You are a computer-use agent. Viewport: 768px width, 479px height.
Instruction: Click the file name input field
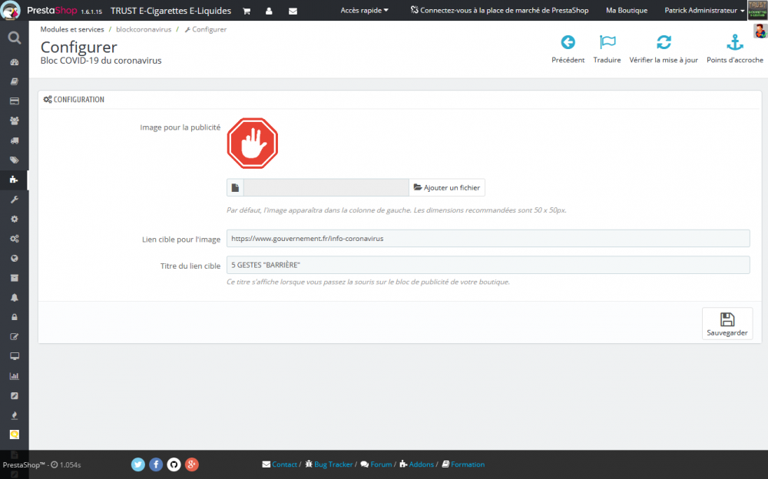coord(326,187)
